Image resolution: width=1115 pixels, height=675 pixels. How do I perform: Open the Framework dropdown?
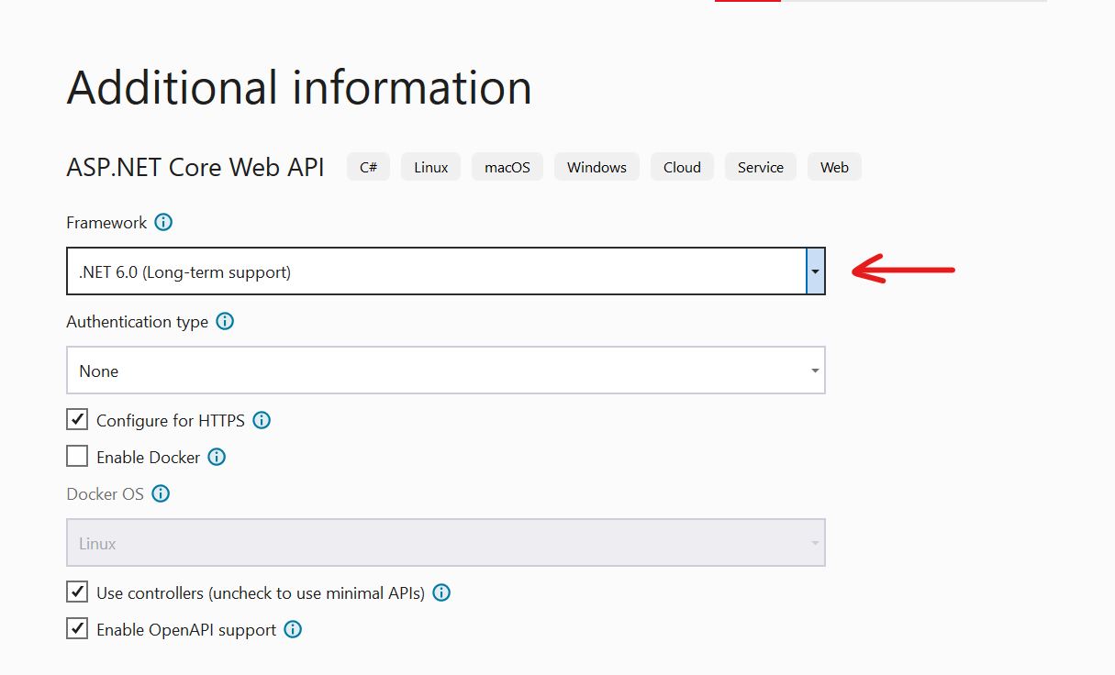pyautogui.click(x=815, y=271)
